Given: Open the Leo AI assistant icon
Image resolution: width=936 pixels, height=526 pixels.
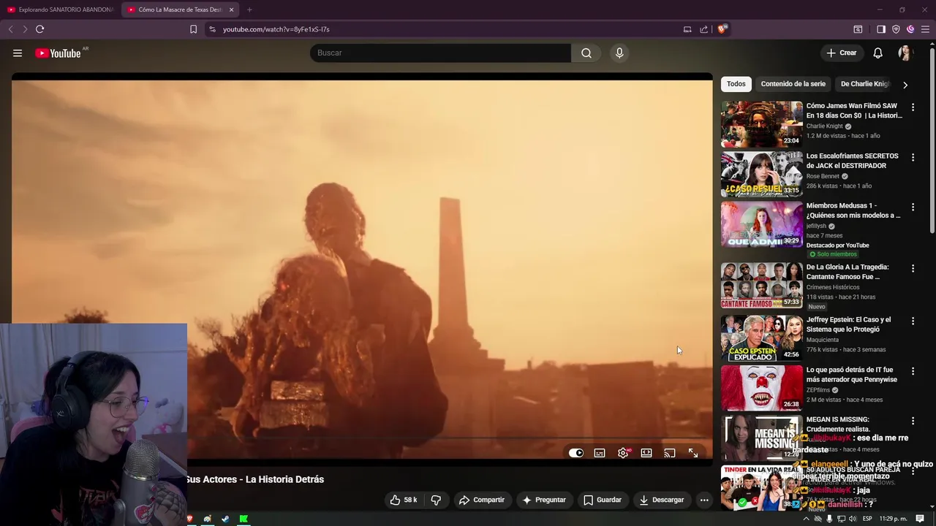Looking at the screenshot, I should pyautogui.click(x=910, y=29).
